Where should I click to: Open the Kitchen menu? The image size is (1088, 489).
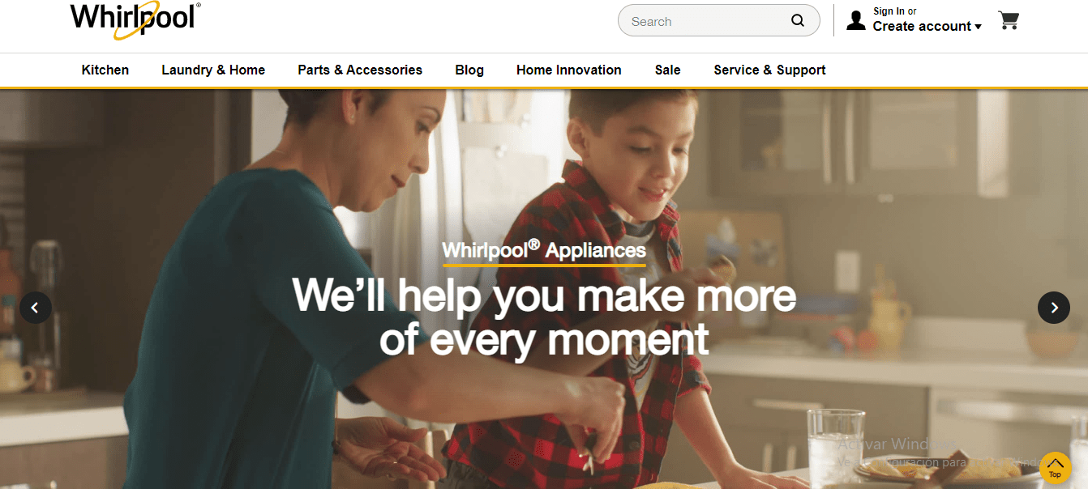(x=105, y=70)
